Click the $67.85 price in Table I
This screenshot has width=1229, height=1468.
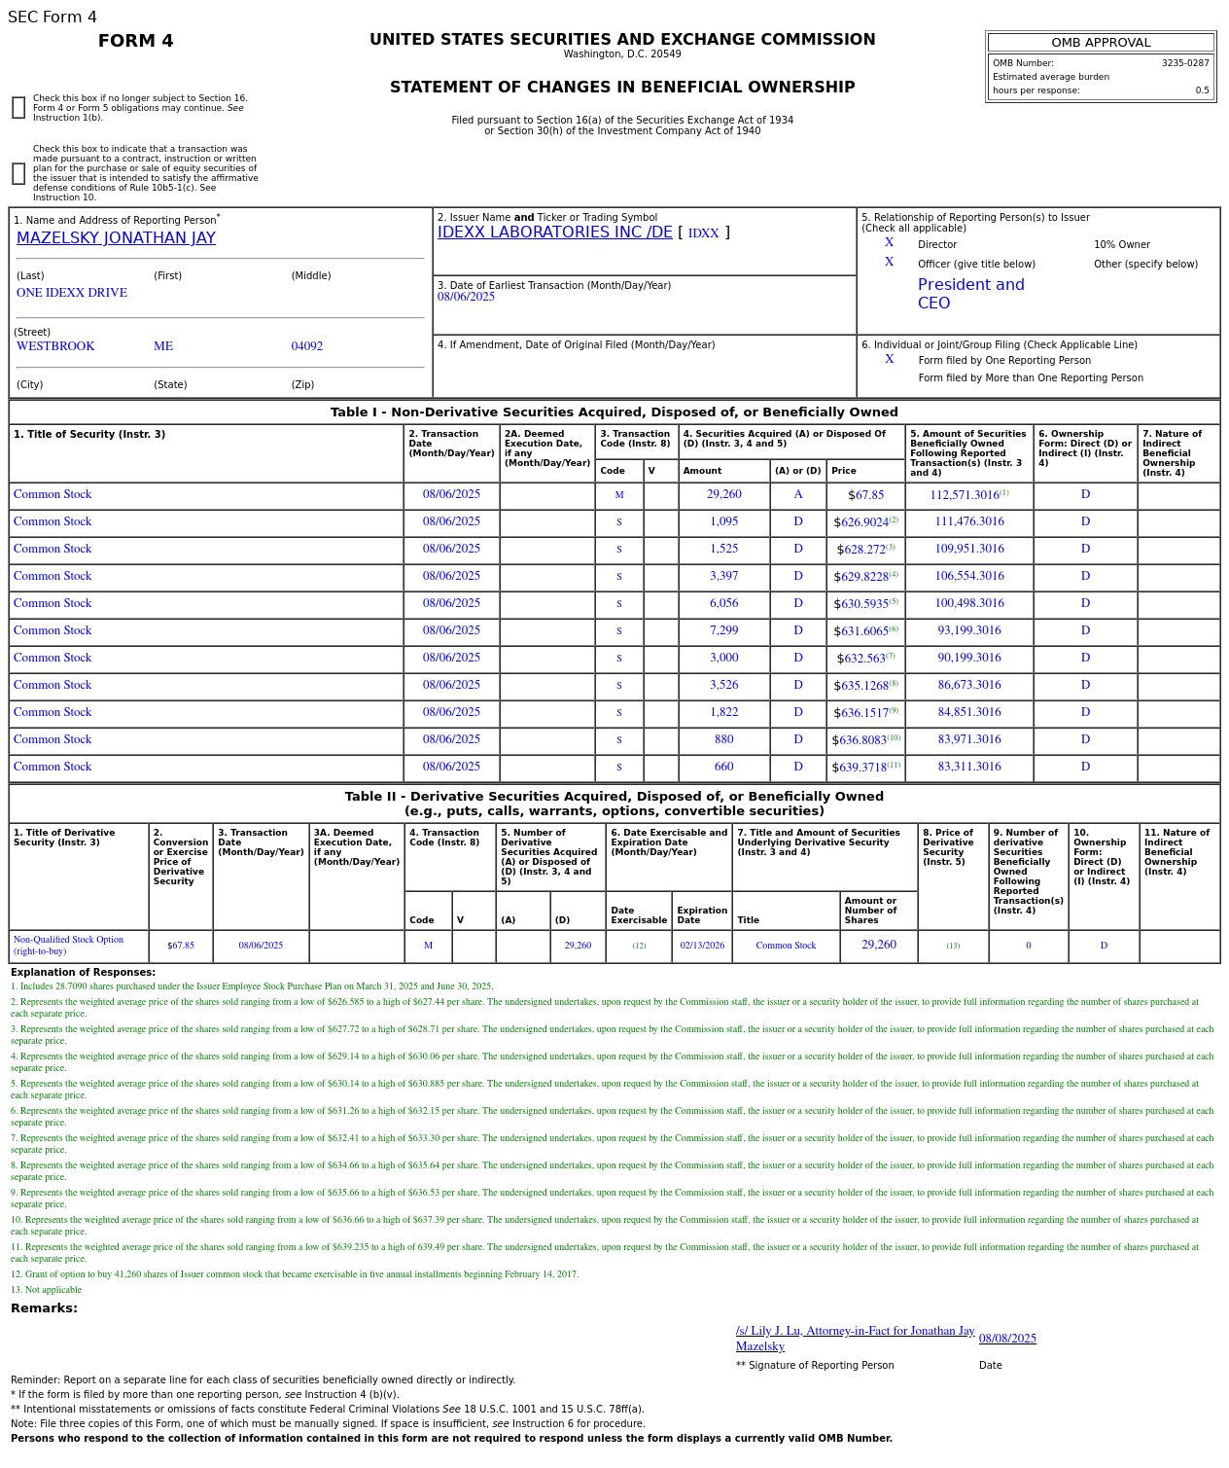point(865,495)
